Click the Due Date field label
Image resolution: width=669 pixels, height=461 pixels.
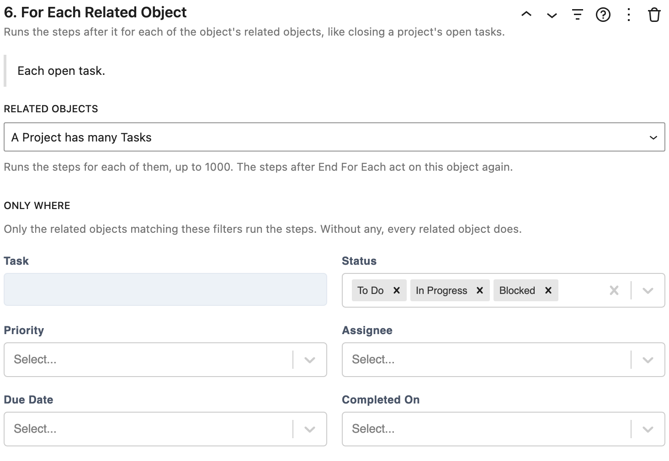coord(28,400)
